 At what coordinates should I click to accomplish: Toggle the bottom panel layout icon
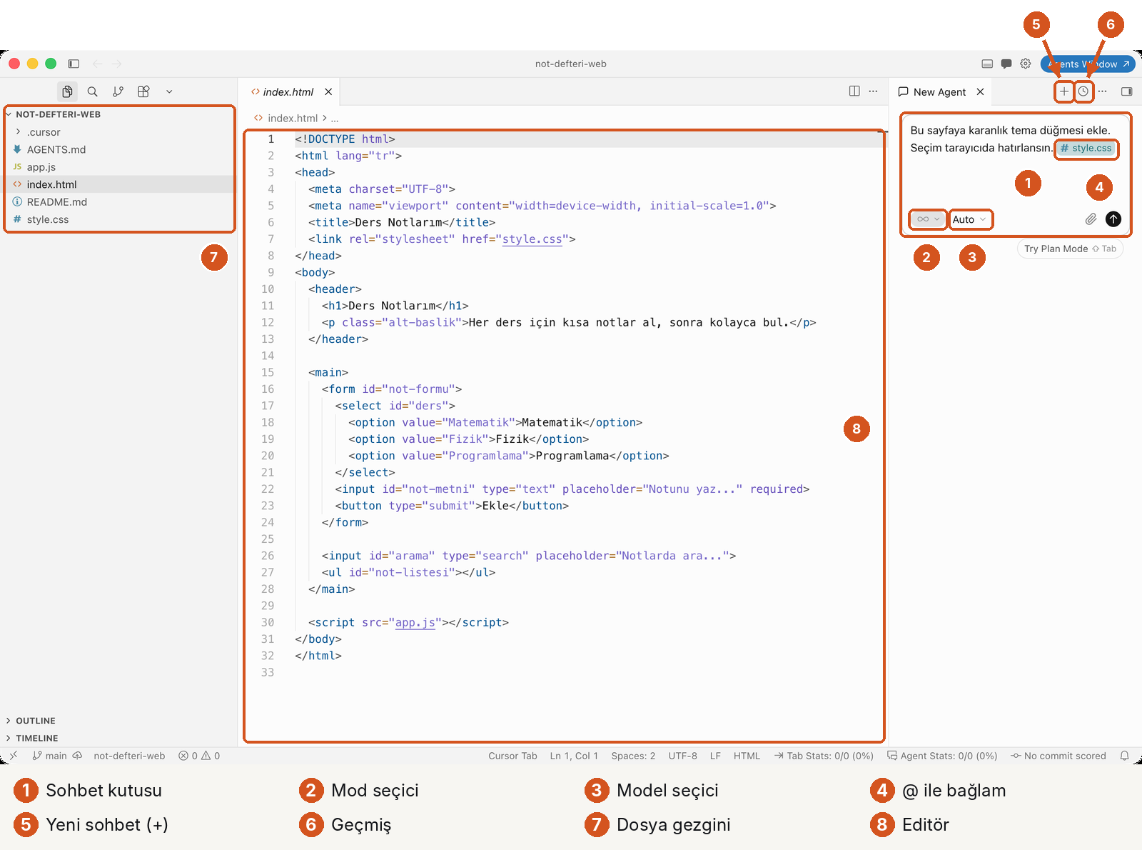click(987, 64)
